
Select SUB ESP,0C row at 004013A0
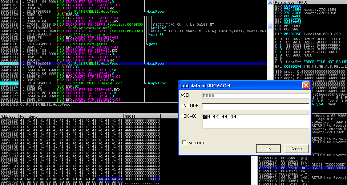point(133,67)
